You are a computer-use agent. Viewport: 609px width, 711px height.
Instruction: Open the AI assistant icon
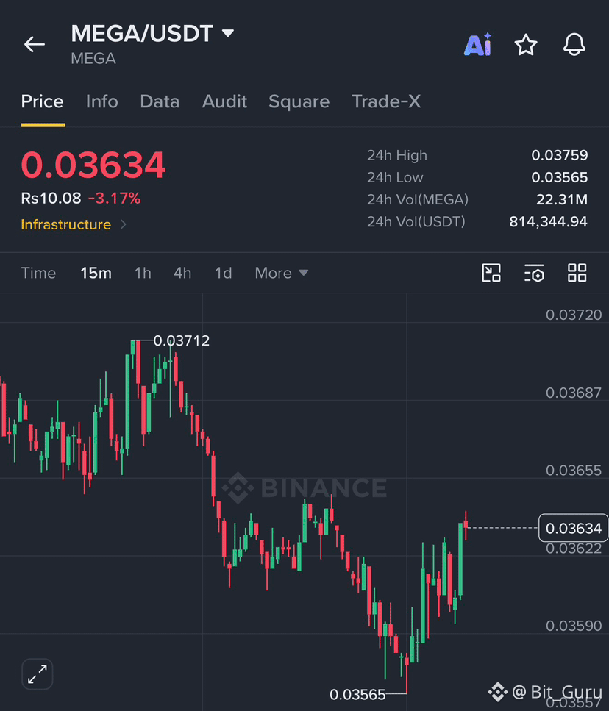[477, 44]
